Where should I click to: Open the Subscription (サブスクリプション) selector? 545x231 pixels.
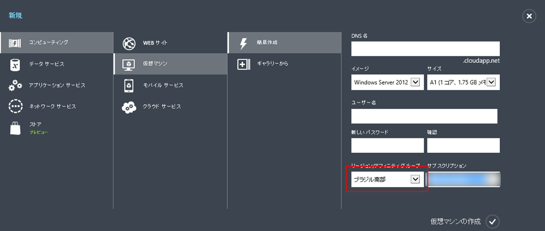coord(464,180)
